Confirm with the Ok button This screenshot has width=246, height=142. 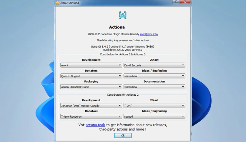click(x=123, y=136)
